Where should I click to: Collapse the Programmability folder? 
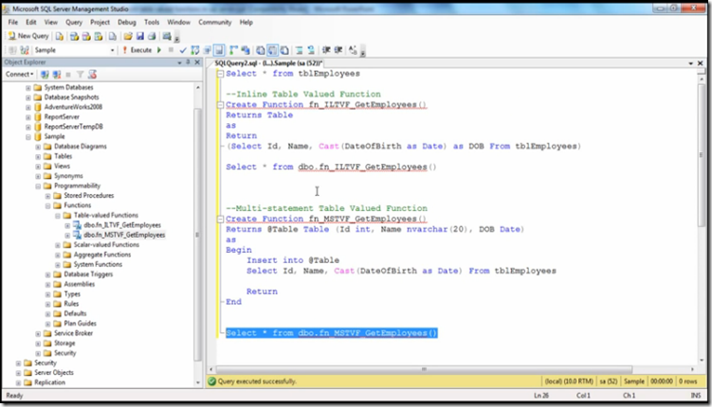coord(38,186)
